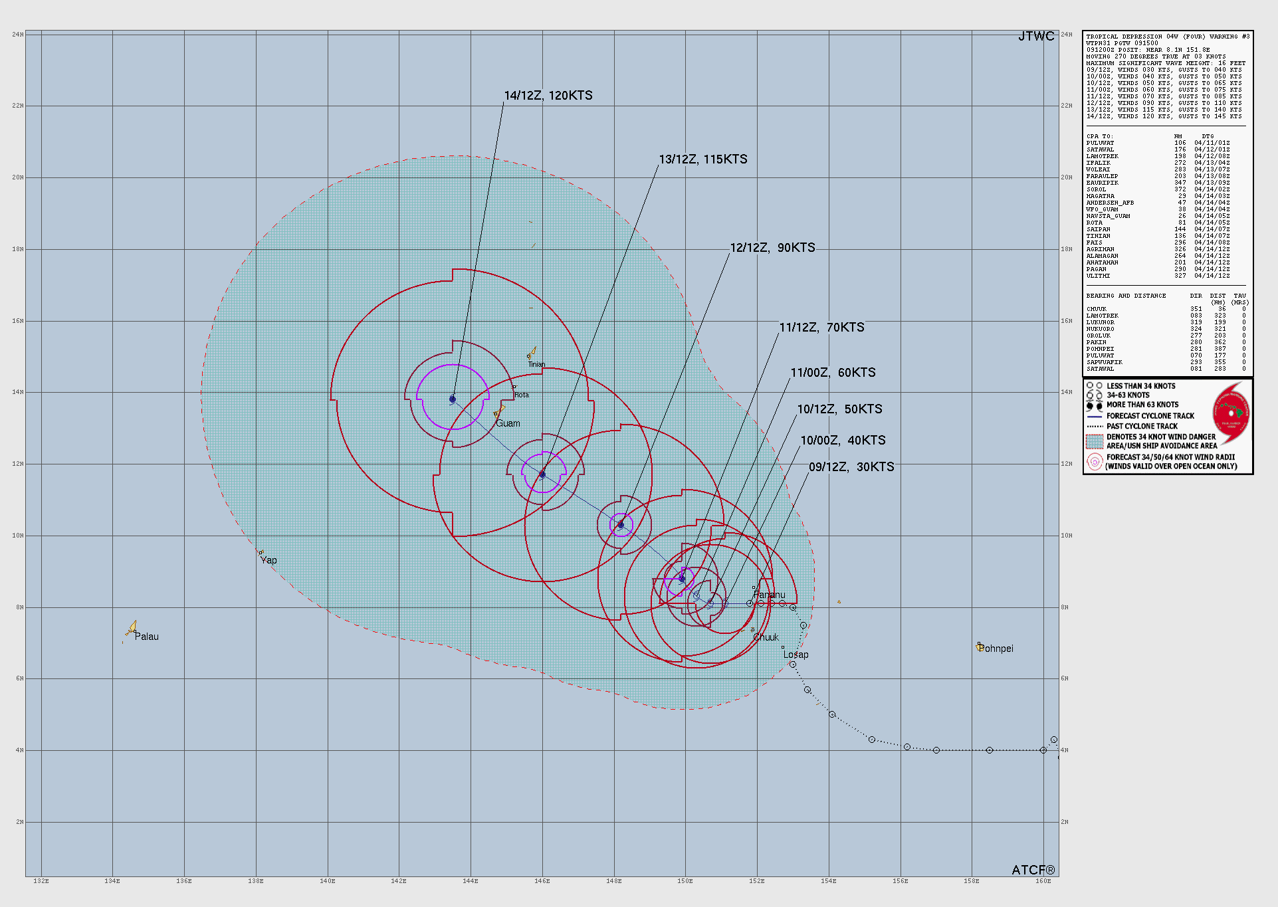
Task: Click the 34 knot wind danger area swatch
Action: (1094, 441)
